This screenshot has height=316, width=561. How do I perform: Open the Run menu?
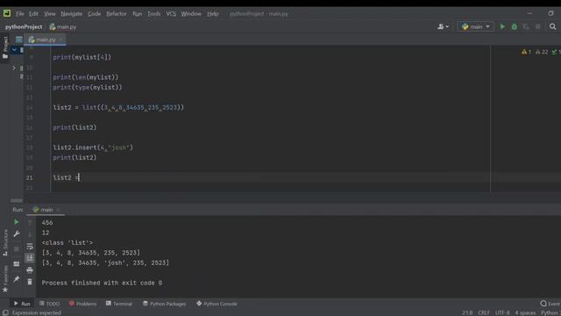click(x=137, y=14)
